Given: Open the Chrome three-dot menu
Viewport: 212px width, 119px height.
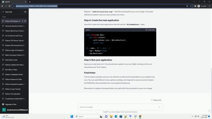Looking at the screenshot, I should [x=210, y=6].
